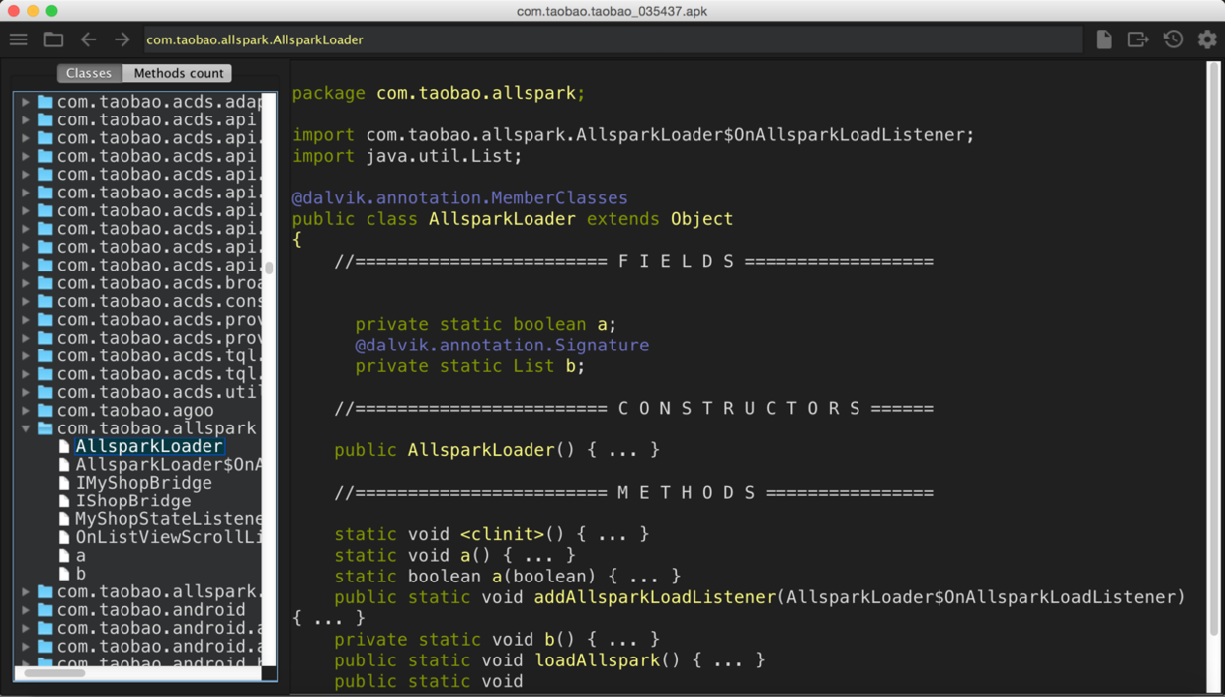Viewport: 1225px width, 697px height.
Task: Expand the AllsparkLoader() constructor body
Action: pyautogui.click(x=623, y=450)
